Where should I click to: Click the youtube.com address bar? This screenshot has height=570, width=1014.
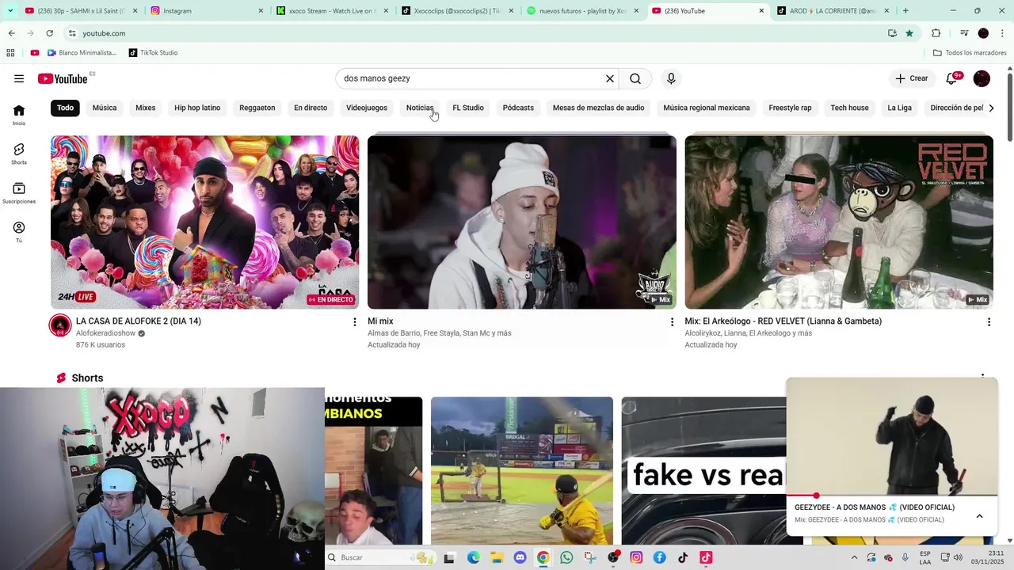coord(475,33)
